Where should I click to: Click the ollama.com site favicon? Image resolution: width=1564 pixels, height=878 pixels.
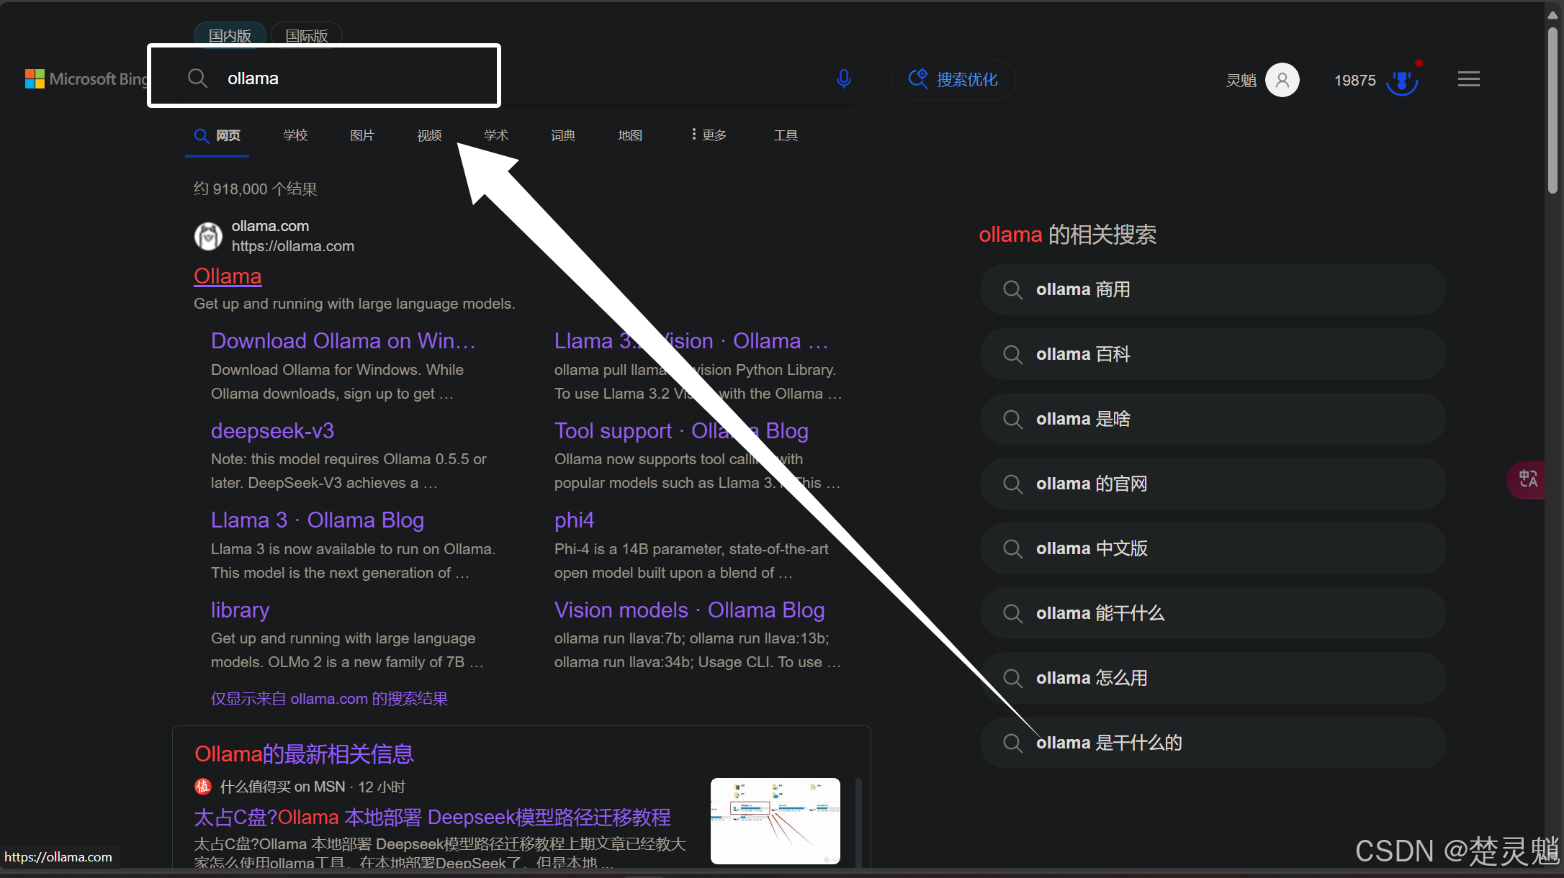coord(208,236)
